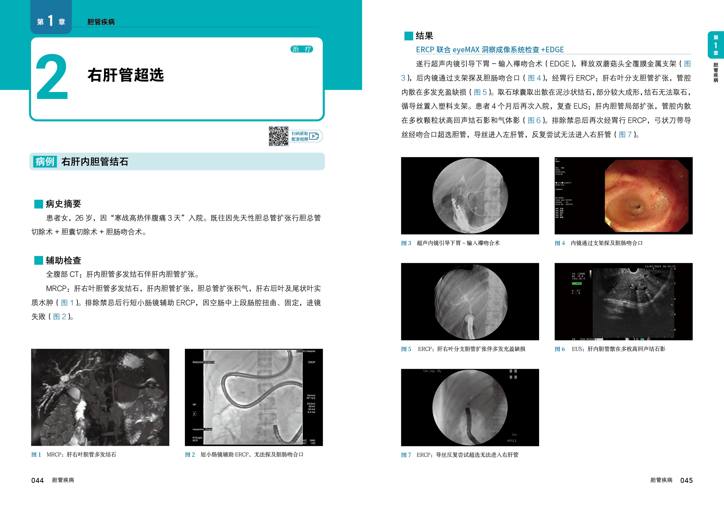The height and width of the screenshot is (508, 724).
Task: Open the MRCP image labeled 图 1
Action: pyautogui.click(x=100, y=397)
